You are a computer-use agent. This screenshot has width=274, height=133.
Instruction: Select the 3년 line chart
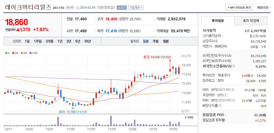coord(69,41)
